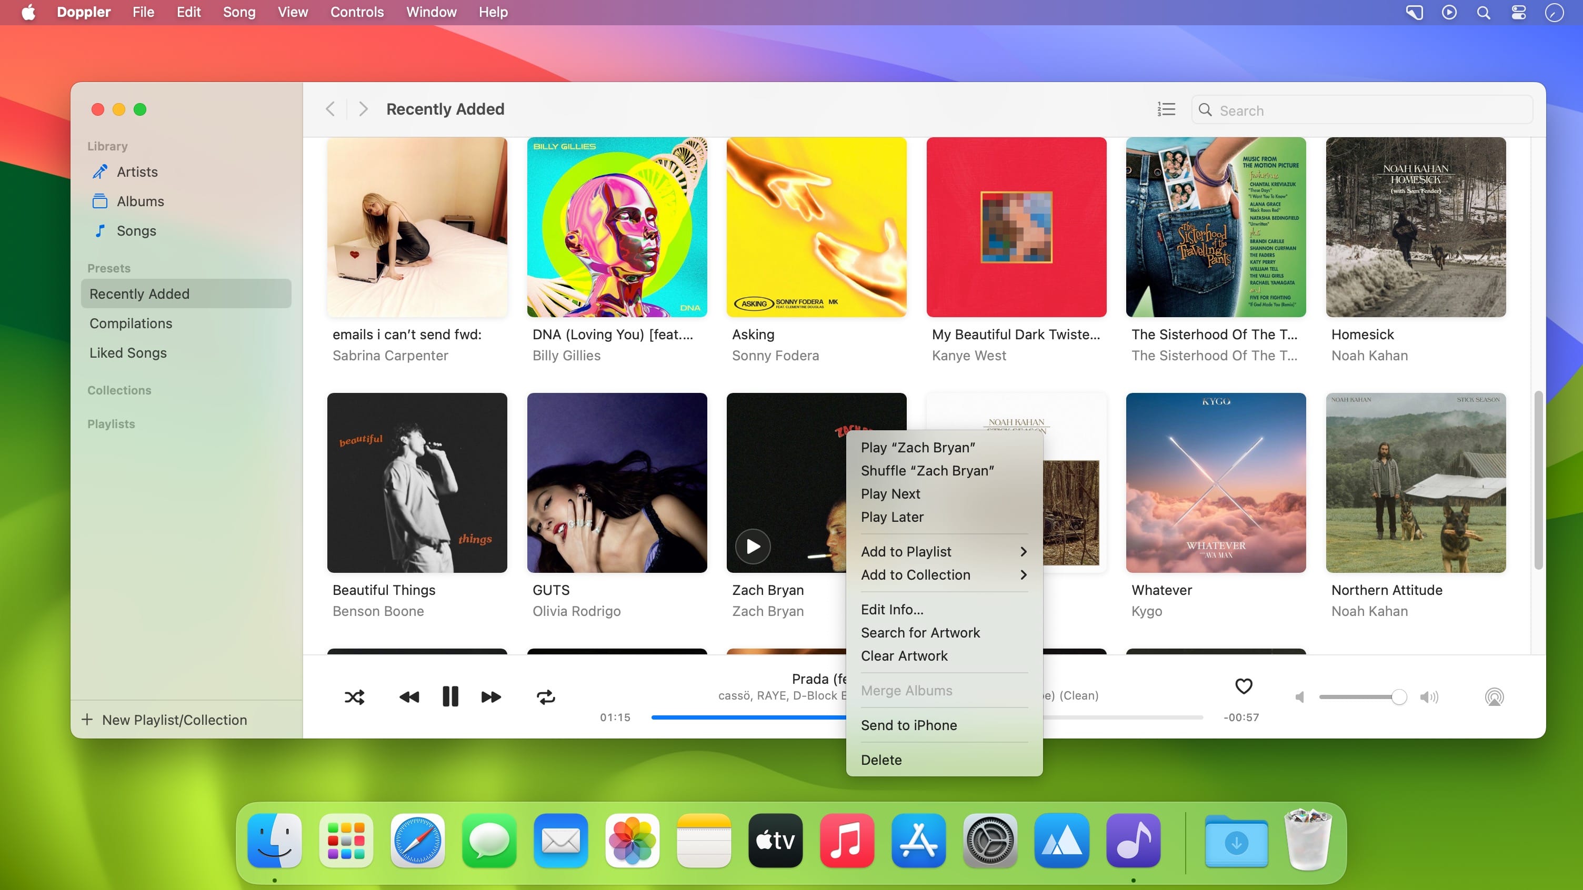Open My Beautiful Dark Twisted Fantasy cover
1583x890 pixels.
coord(1016,227)
